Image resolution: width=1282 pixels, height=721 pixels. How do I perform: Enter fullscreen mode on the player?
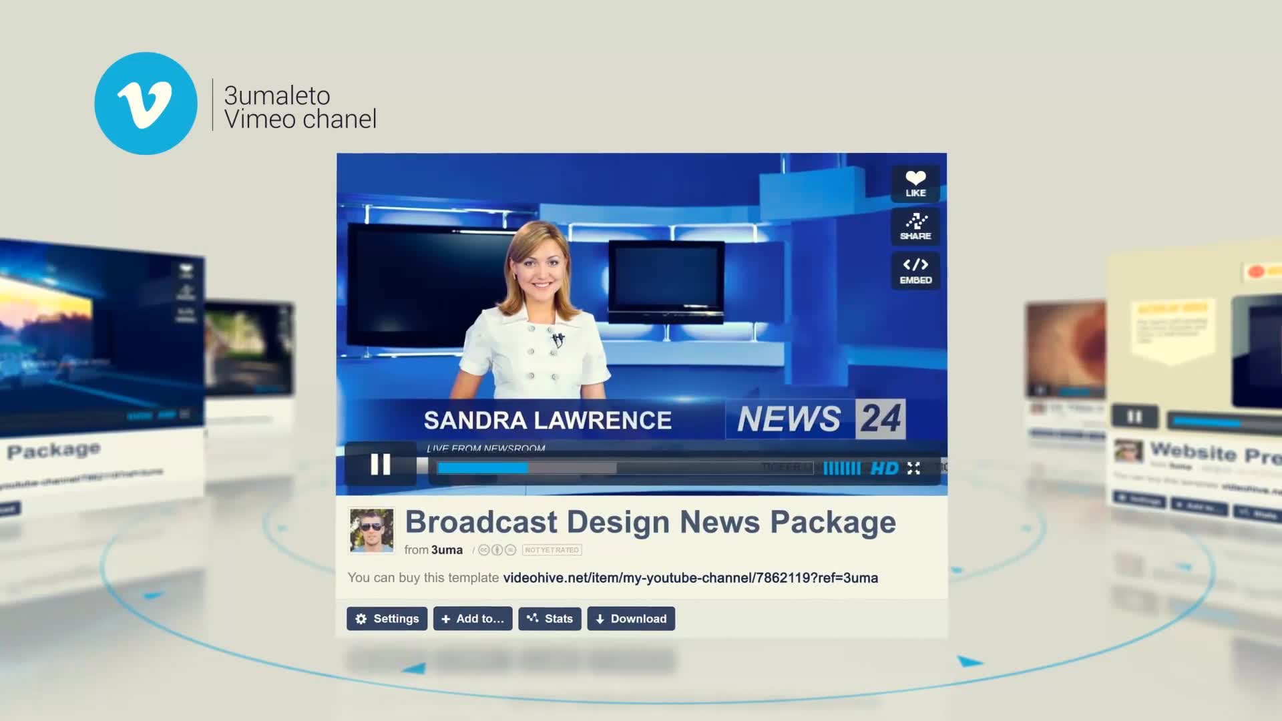[913, 468]
